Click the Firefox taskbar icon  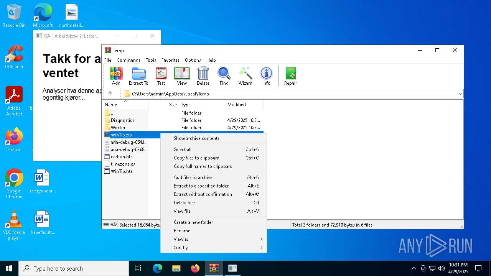pos(195,268)
